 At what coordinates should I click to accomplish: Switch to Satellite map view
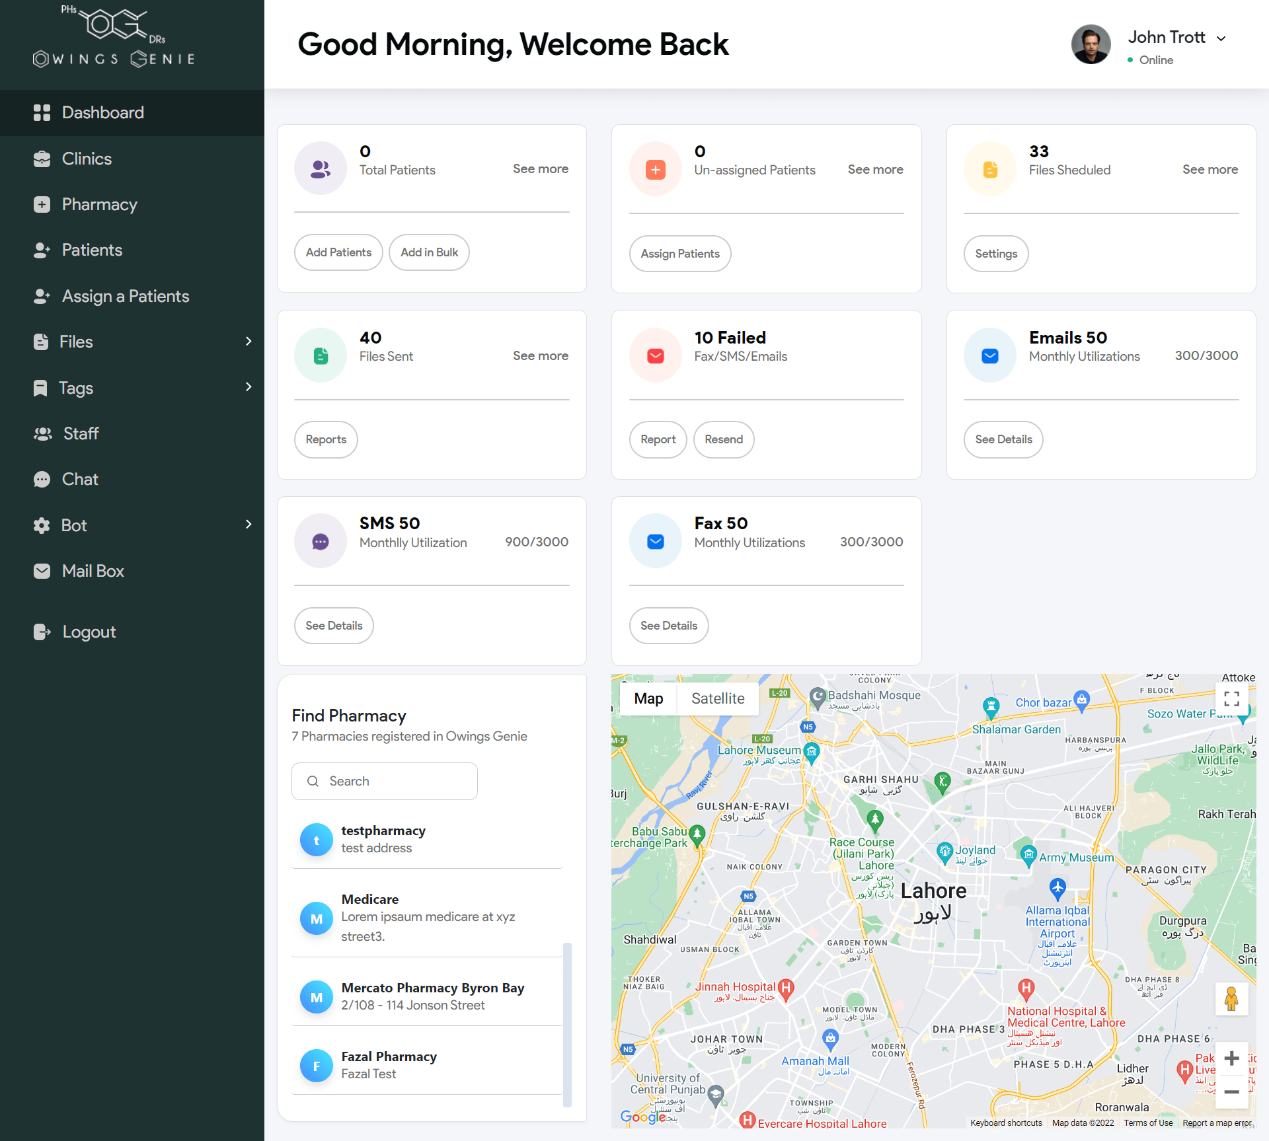[716, 698]
